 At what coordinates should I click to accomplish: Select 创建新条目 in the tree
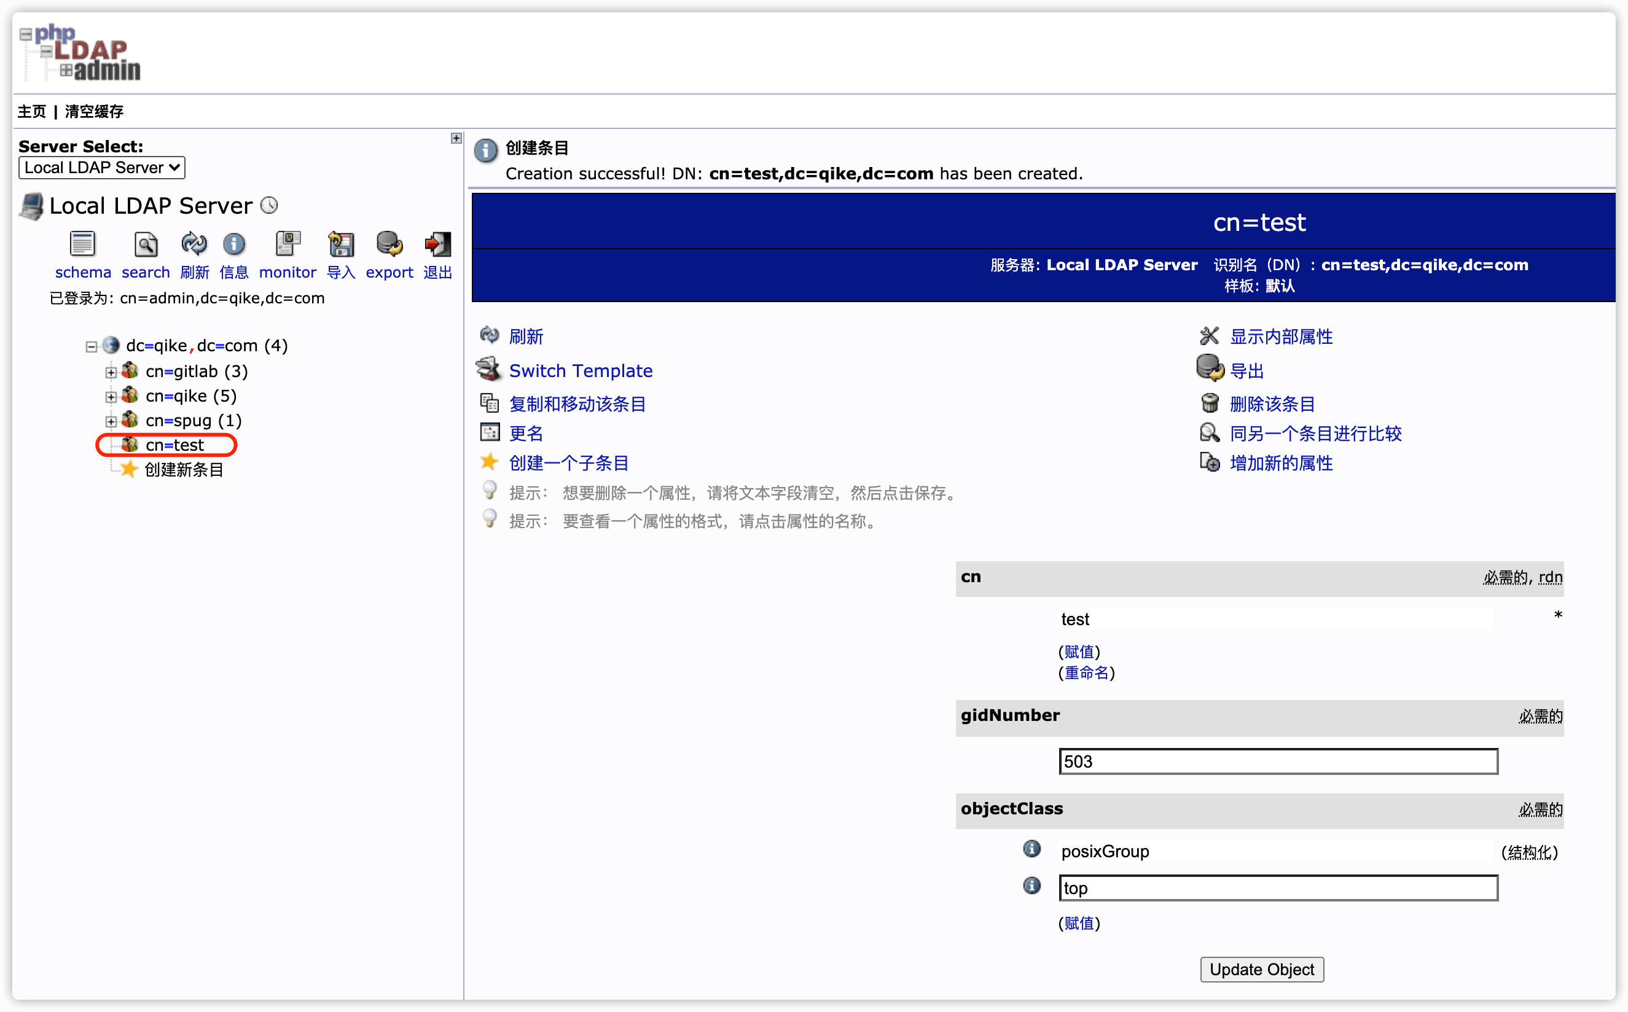184,470
